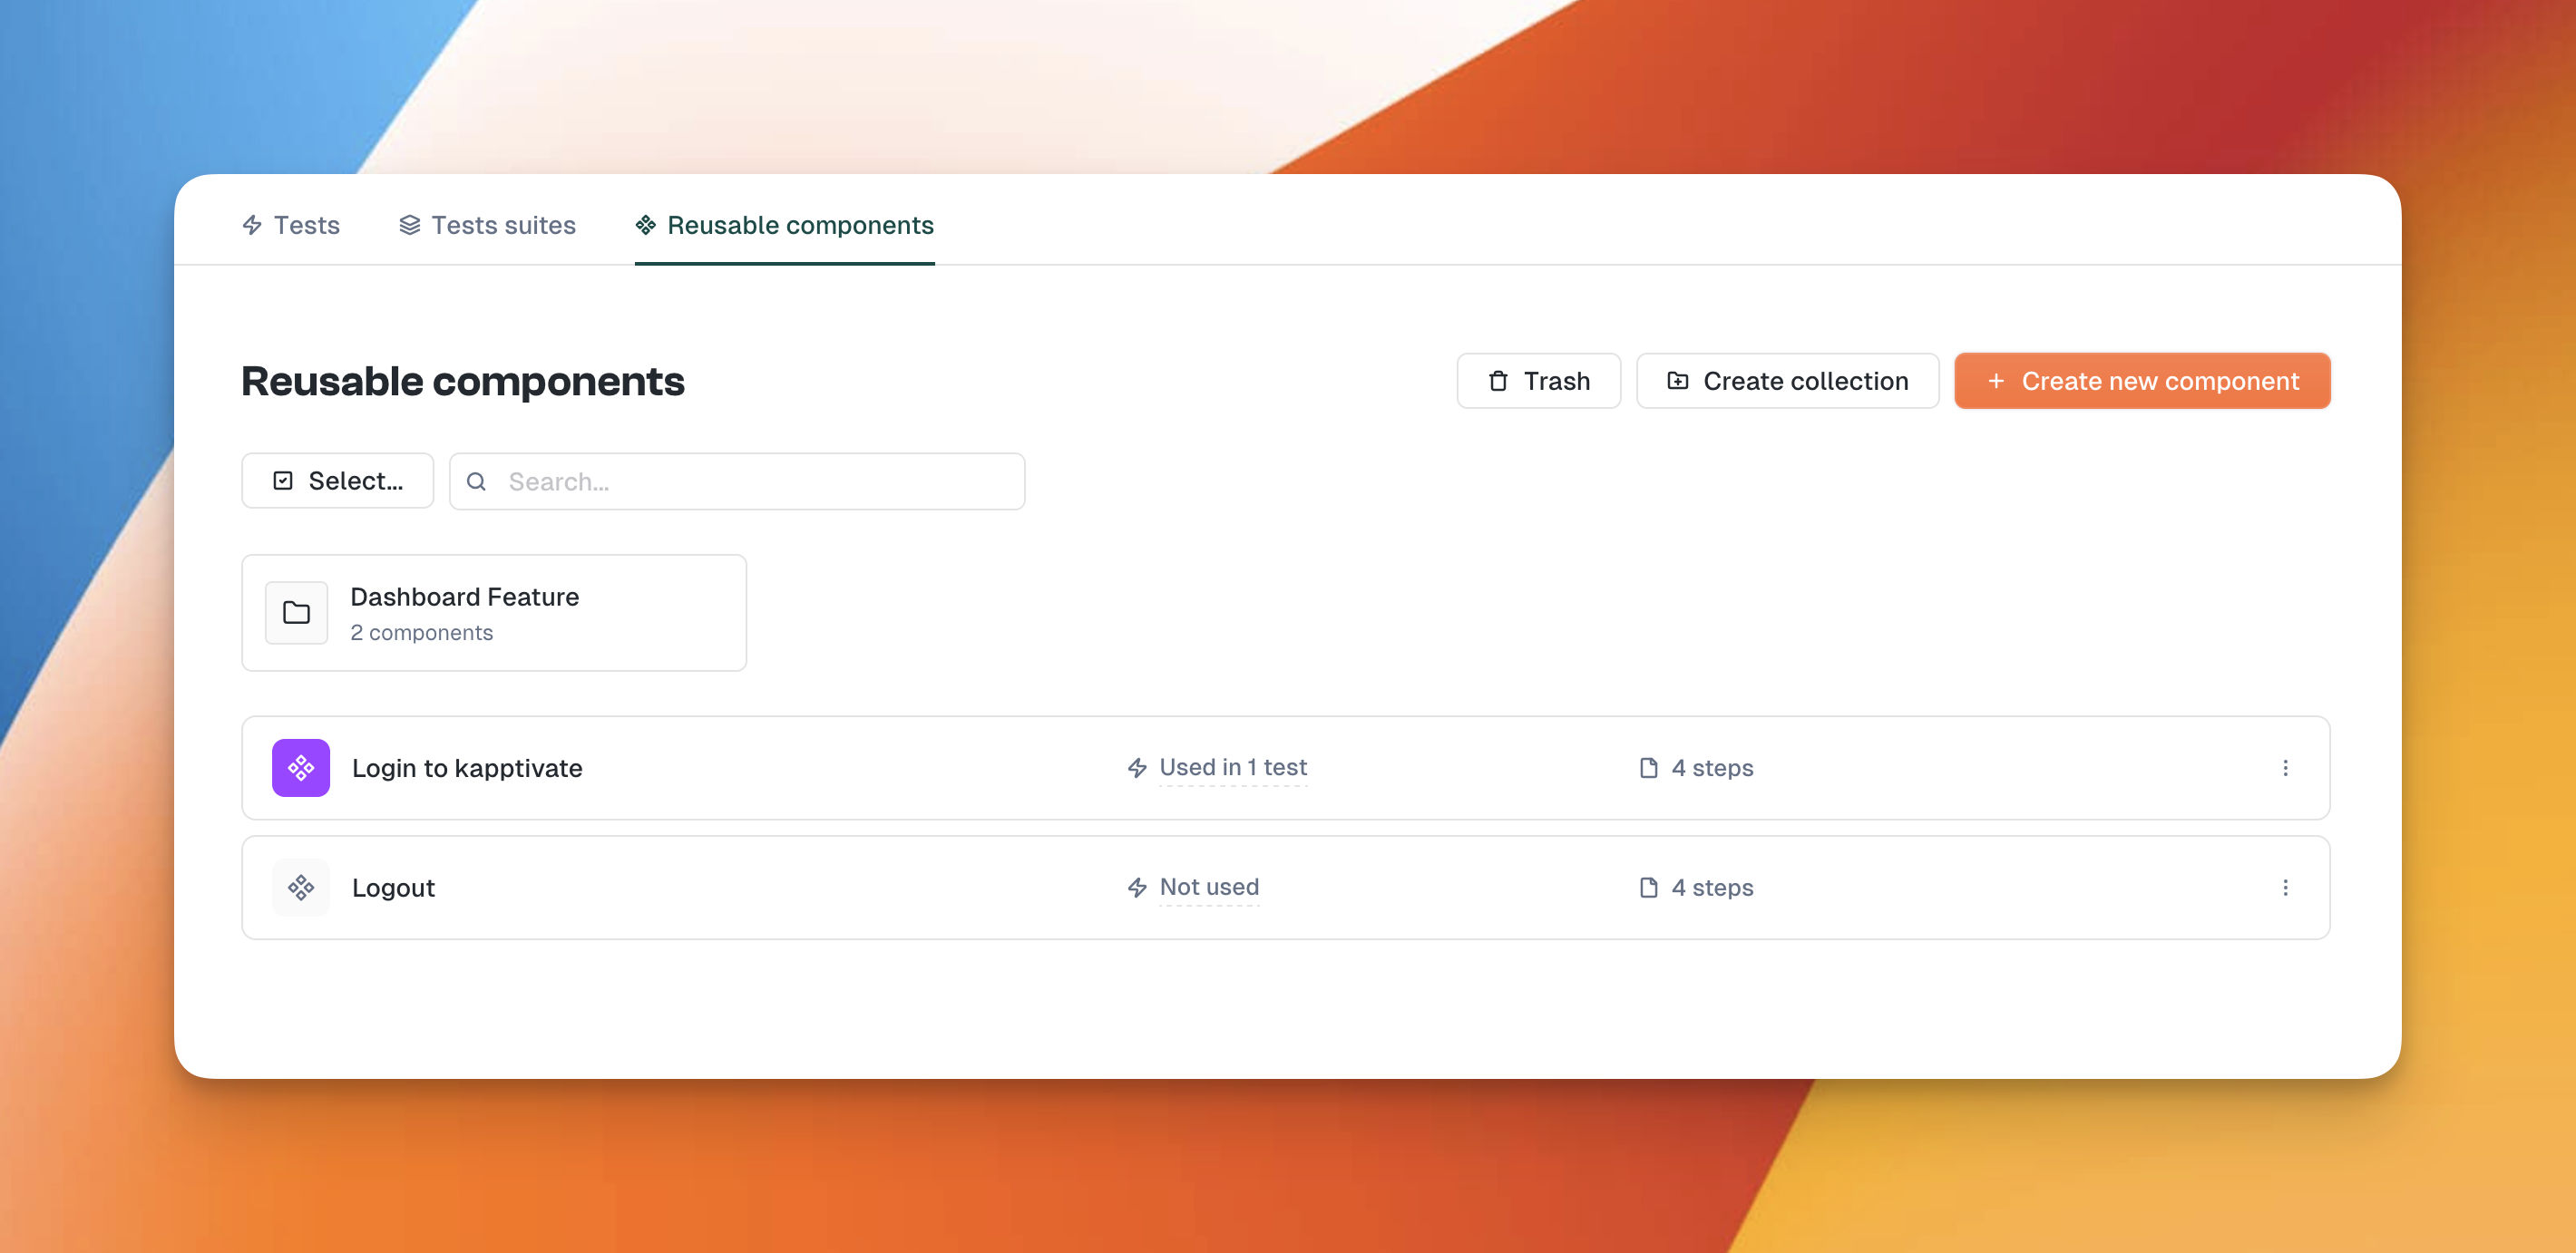Screen dimensions: 2576x1253
Task: Click the gray Logout component icon
Action: (x=301, y=888)
